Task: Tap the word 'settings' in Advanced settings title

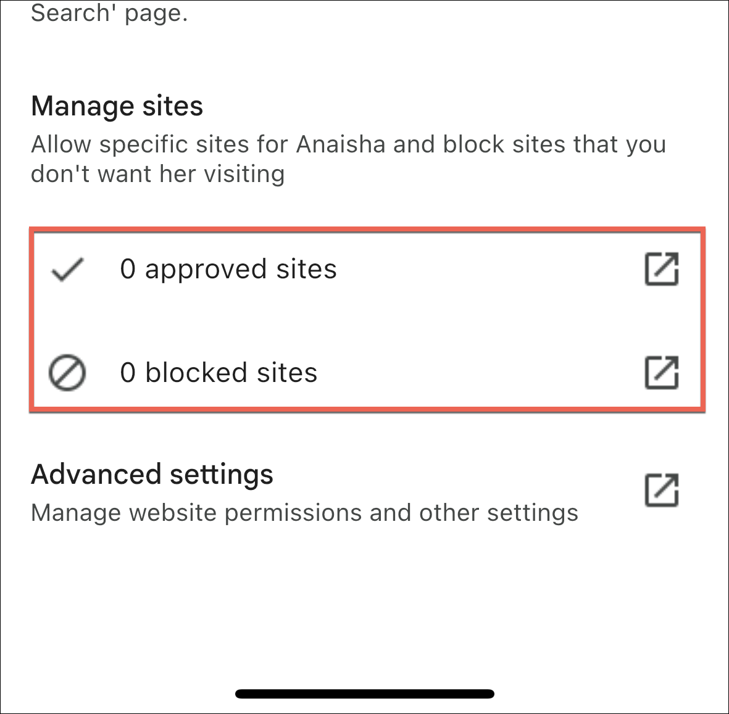Action: click(x=222, y=476)
